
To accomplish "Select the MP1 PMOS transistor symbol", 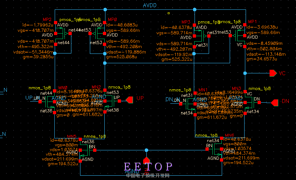I will coord(237,35).
